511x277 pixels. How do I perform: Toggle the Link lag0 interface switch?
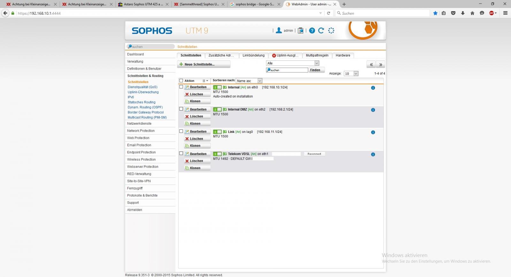pos(217,132)
